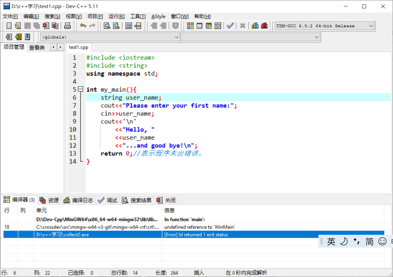Open the 文件[F] menu
The image size is (393, 277).
click(x=10, y=17)
